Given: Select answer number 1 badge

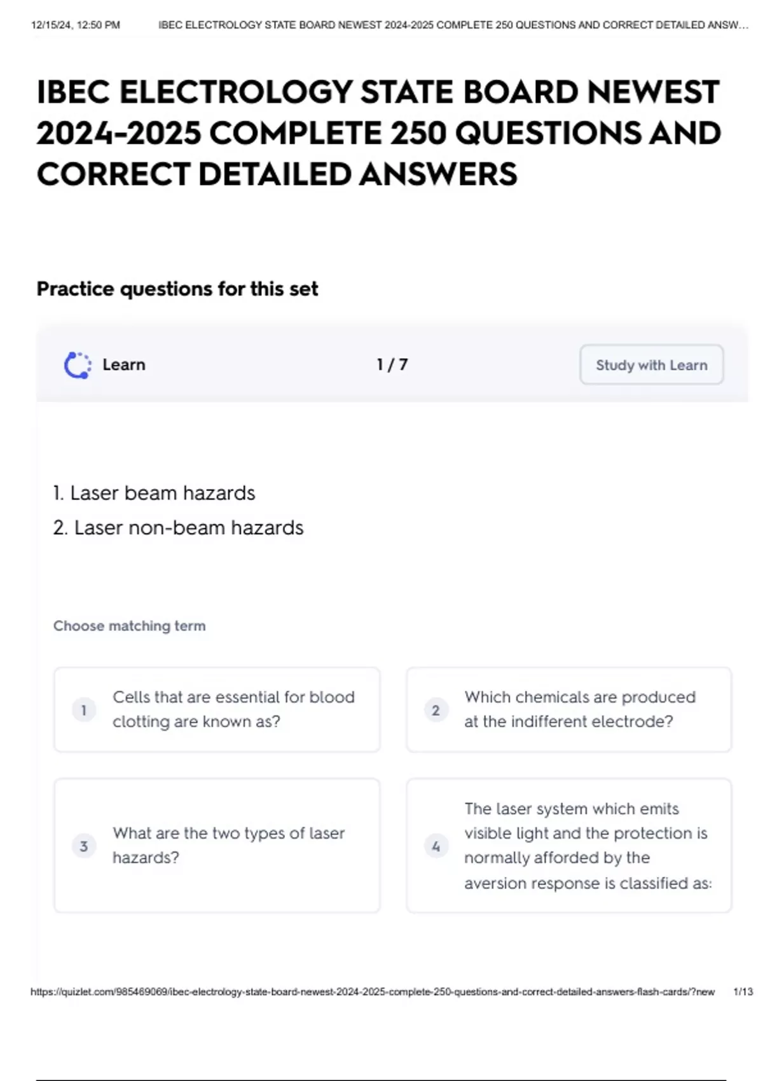Looking at the screenshot, I should [x=84, y=710].
